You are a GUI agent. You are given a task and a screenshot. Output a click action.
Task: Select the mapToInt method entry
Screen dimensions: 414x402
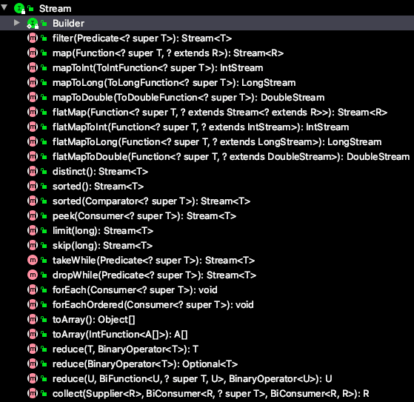pos(158,68)
